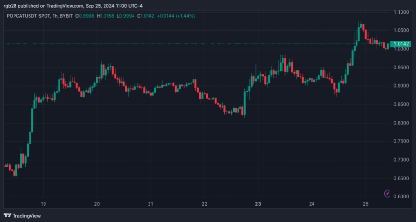This screenshot has width=416, height=222.
Task: Click date 21 on the time axis
Action: click(150, 204)
